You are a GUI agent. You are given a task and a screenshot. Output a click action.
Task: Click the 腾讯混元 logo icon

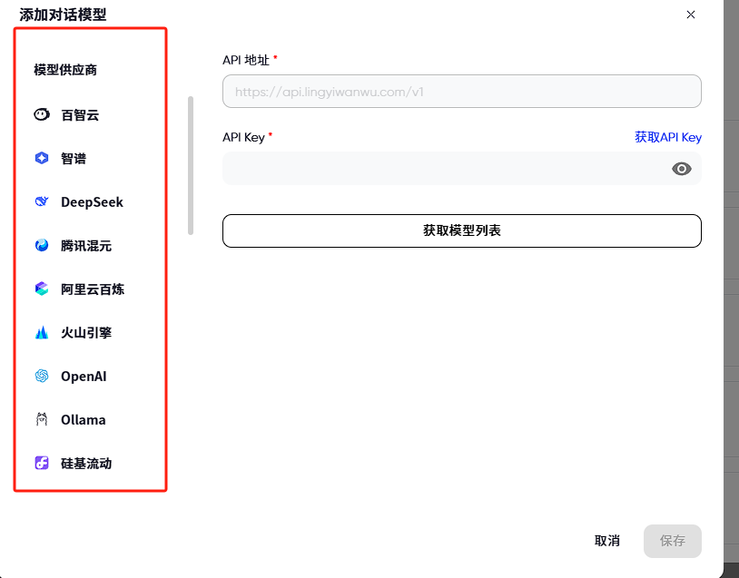(x=42, y=246)
